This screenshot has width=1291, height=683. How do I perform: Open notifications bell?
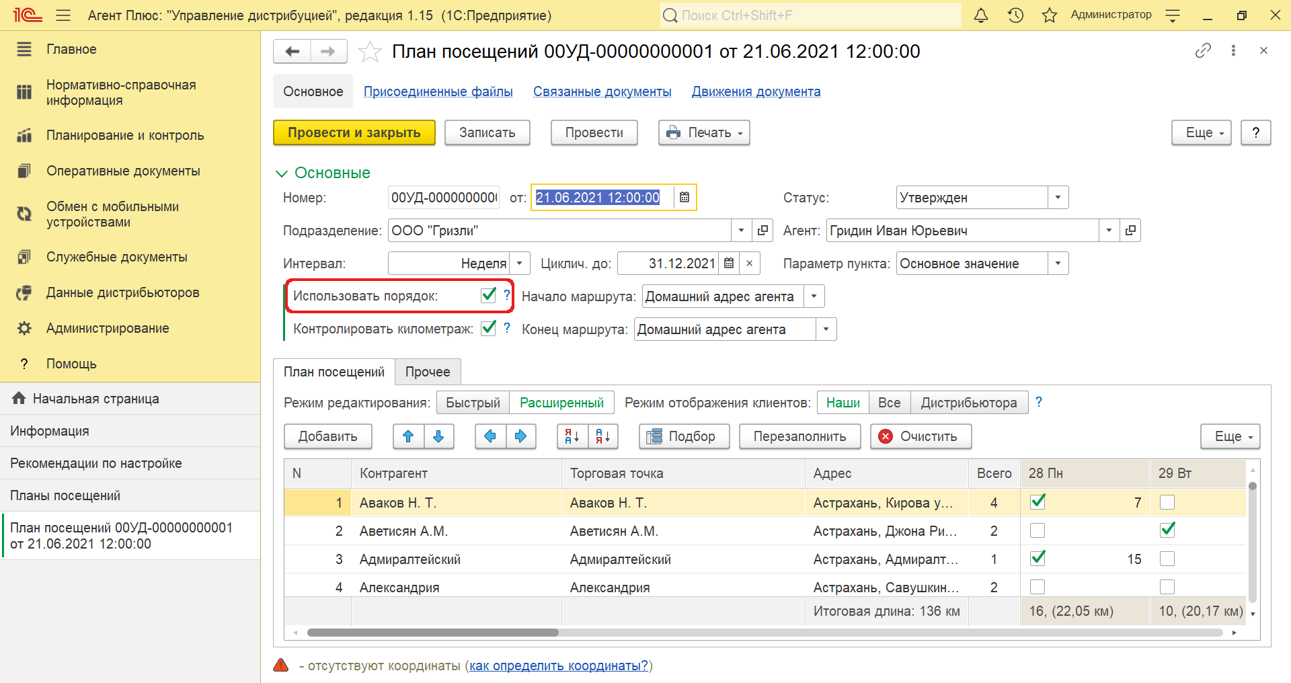[981, 15]
